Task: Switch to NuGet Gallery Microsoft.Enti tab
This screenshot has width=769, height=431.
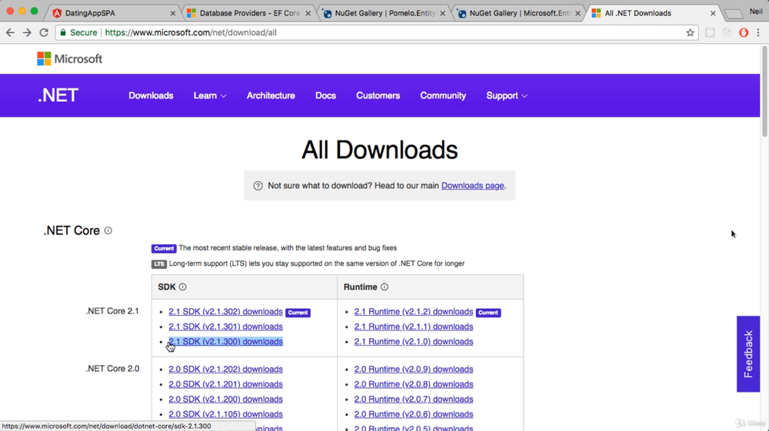Action: point(519,13)
